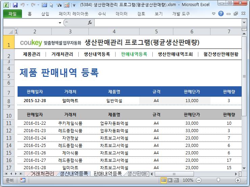Image resolution: width=250 pixels, height=187 pixels.
Task: Click the 자연햇살 customer cell
Action: tap(70, 138)
